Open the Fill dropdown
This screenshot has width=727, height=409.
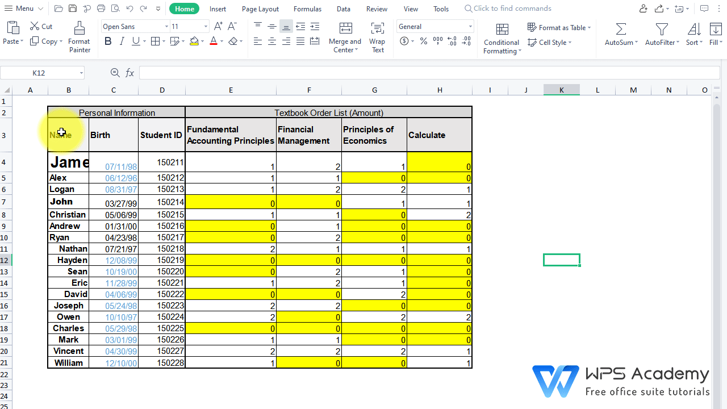(x=715, y=34)
